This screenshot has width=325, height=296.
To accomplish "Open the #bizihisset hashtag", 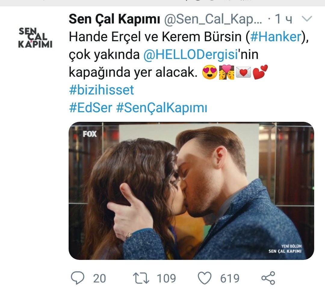I will point(101,90).
